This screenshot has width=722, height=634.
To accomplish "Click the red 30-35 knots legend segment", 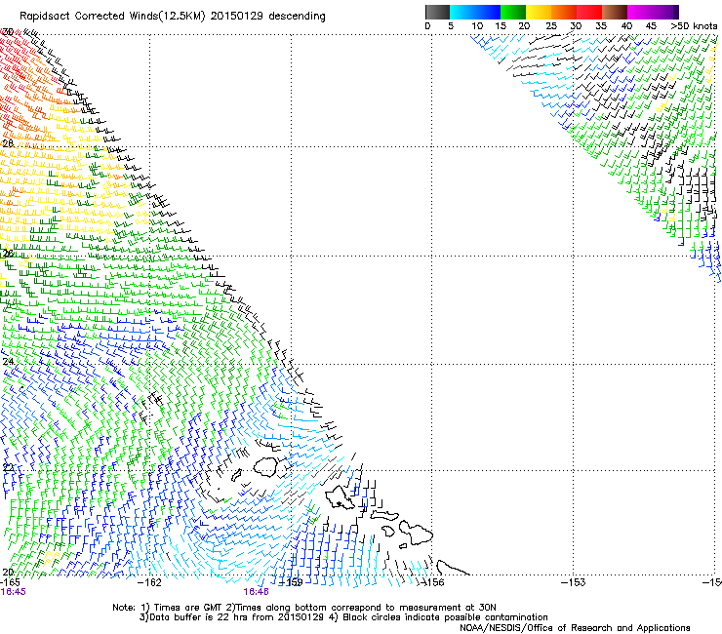I will [589, 12].
